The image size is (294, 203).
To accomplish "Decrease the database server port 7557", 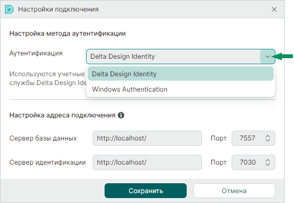I will point(268,140).
